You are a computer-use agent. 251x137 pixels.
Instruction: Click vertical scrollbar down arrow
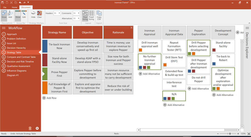click(242, 127)
